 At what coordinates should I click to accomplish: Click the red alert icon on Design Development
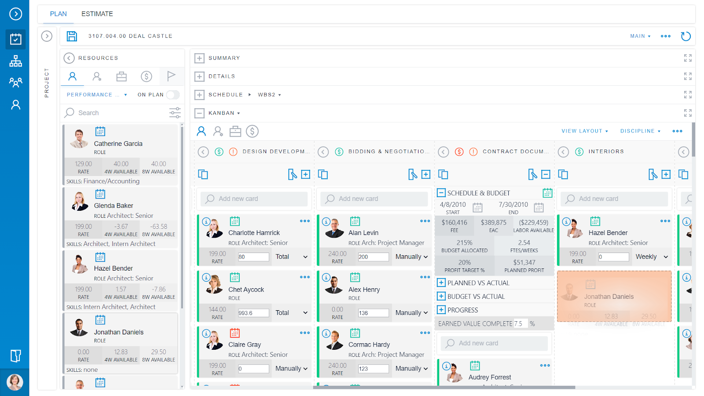[233, 152]
